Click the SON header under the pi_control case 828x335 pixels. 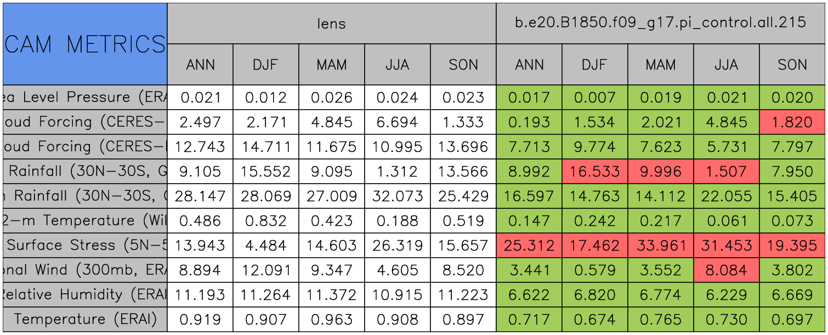pos(792,65)
